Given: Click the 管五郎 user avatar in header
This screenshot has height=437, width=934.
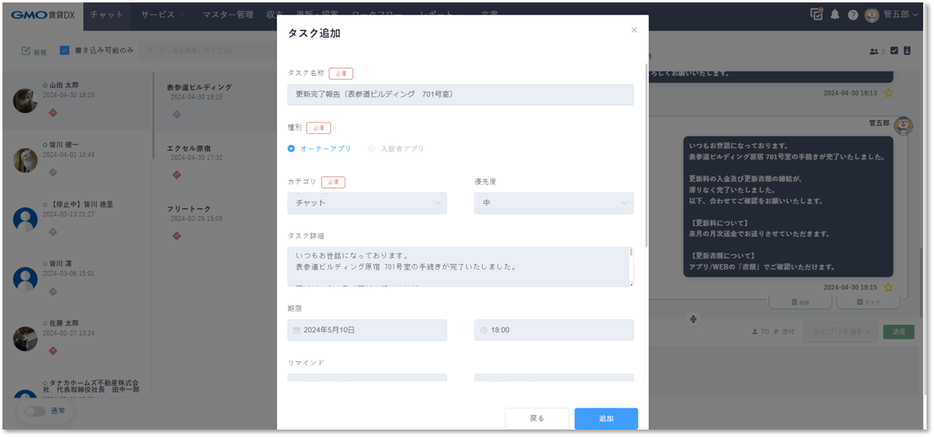Looking at the screenshot, I should [x=872, y=15].
